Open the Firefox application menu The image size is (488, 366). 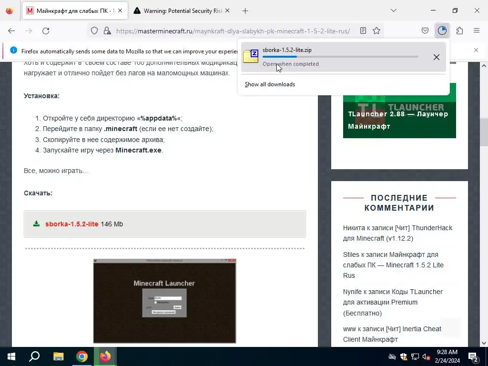pos(477,30)
